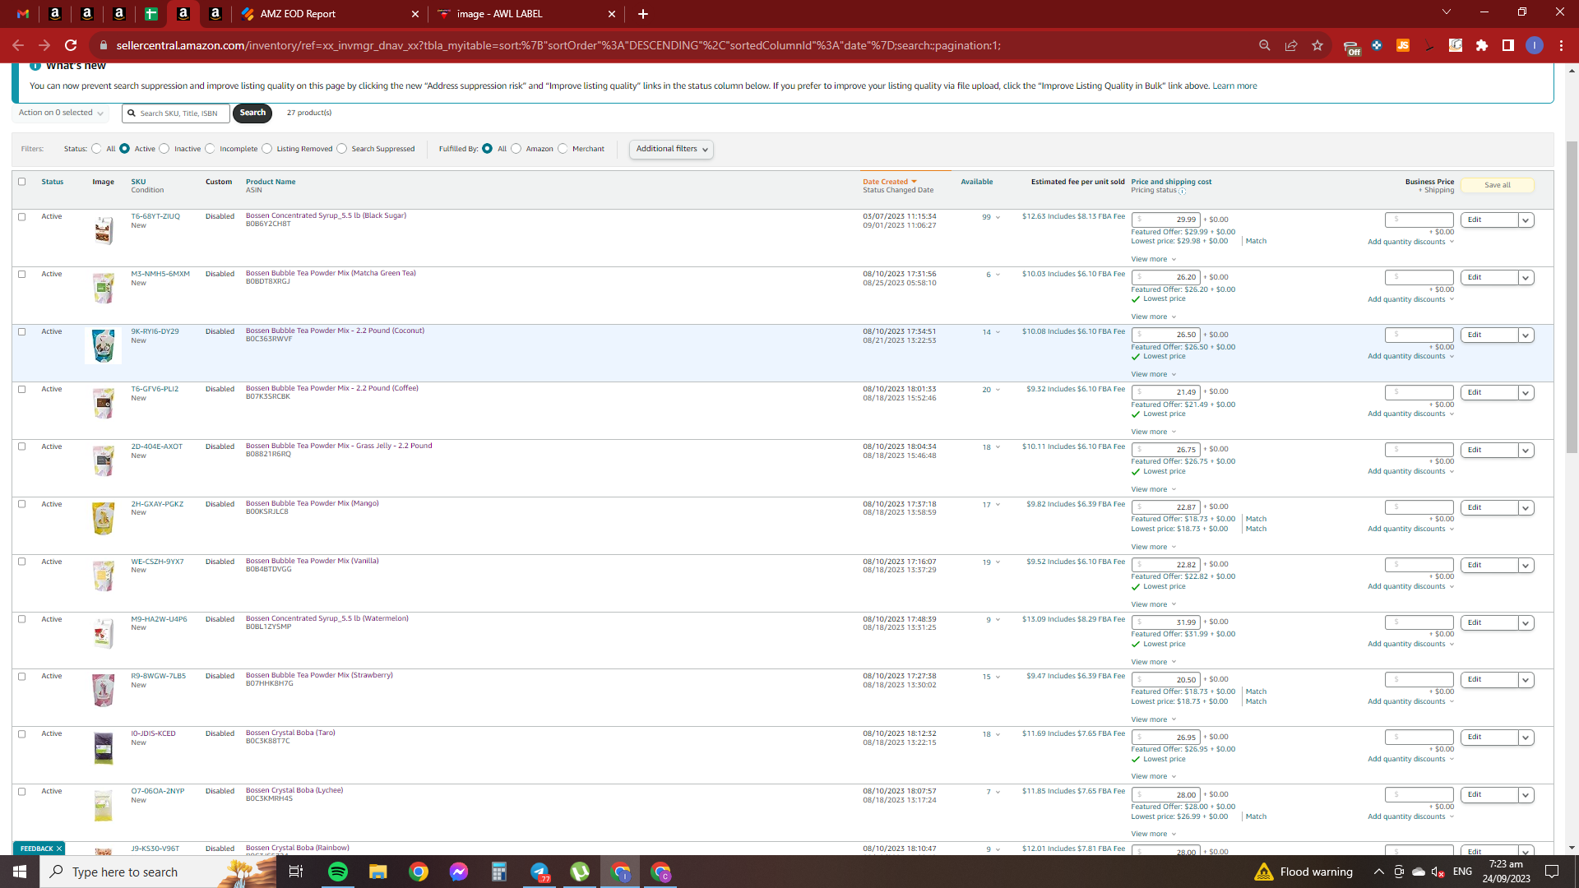Click the Save all button
The image size is (1579, 888).
pos(1497,185)
